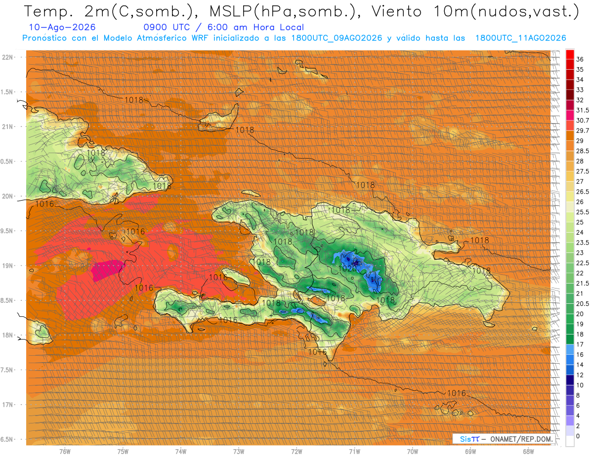Click the '69W' longitude axis label

470,451
